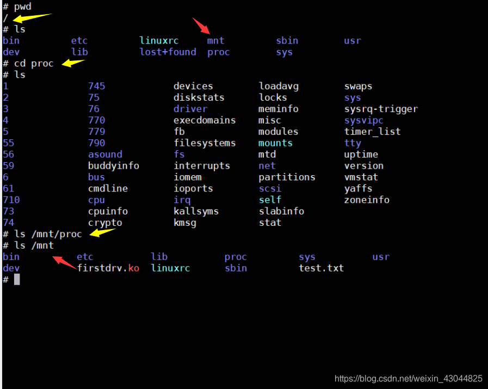488x389 pixels.
Task: Click the '790' process directory entry
Action: tap(96, 143)
